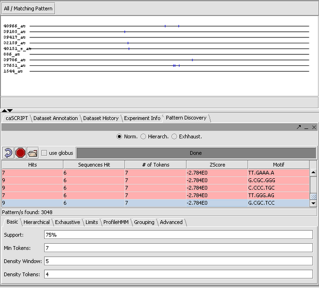Click the 40966_at sequence label
Screen dimensions: 319x288
(x=14, y=26)
